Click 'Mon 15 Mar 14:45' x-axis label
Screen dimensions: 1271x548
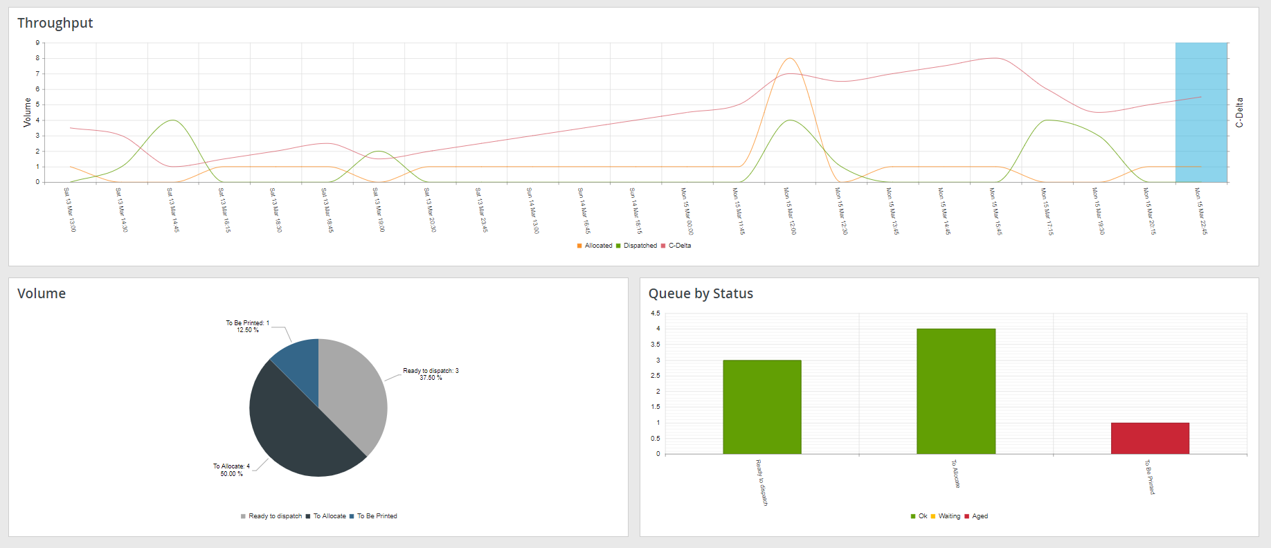coord(944,211)
